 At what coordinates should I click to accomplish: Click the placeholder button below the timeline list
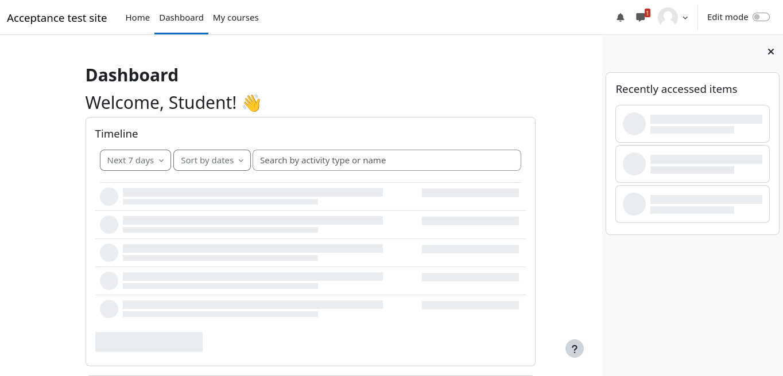(x=149, y=342)
